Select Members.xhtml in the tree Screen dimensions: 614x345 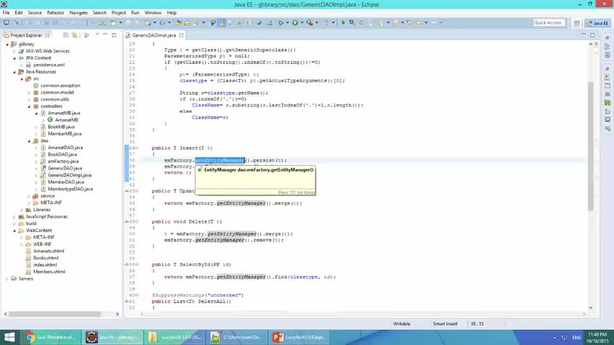coord(49,272)
